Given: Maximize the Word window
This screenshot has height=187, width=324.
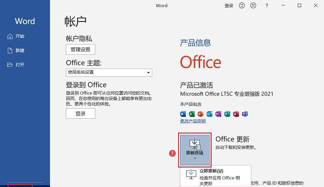Looking at the screenshot, I should coord(299,6).
